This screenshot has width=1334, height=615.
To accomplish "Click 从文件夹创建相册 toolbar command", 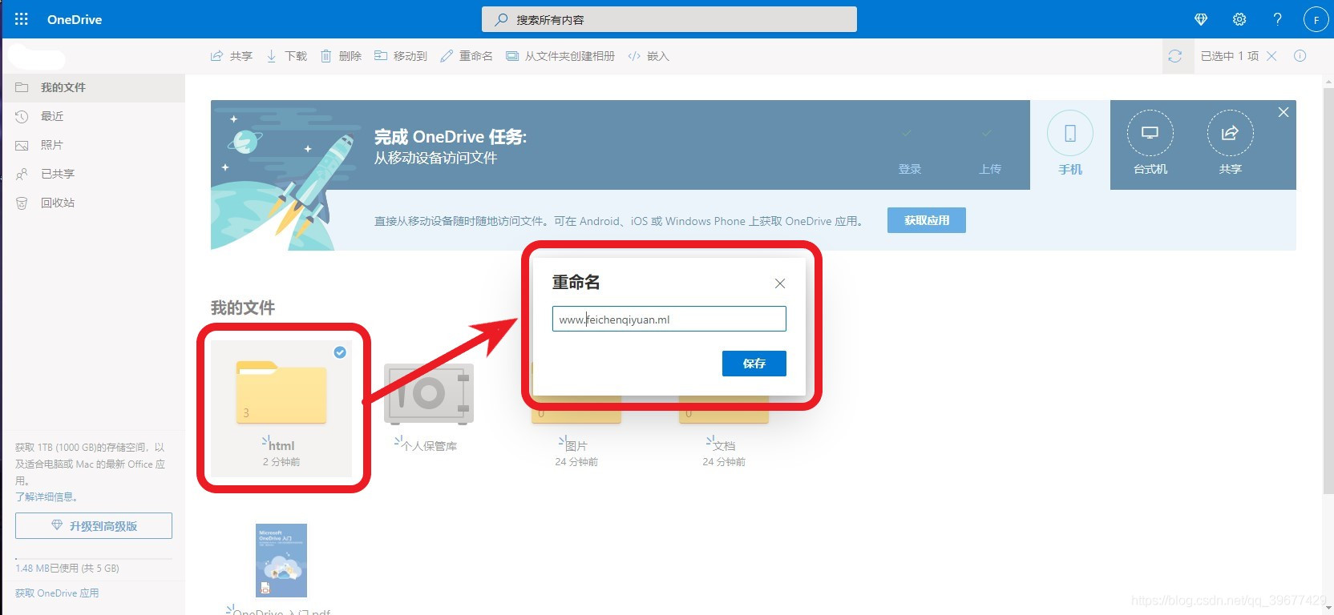I will click(560, 56).
